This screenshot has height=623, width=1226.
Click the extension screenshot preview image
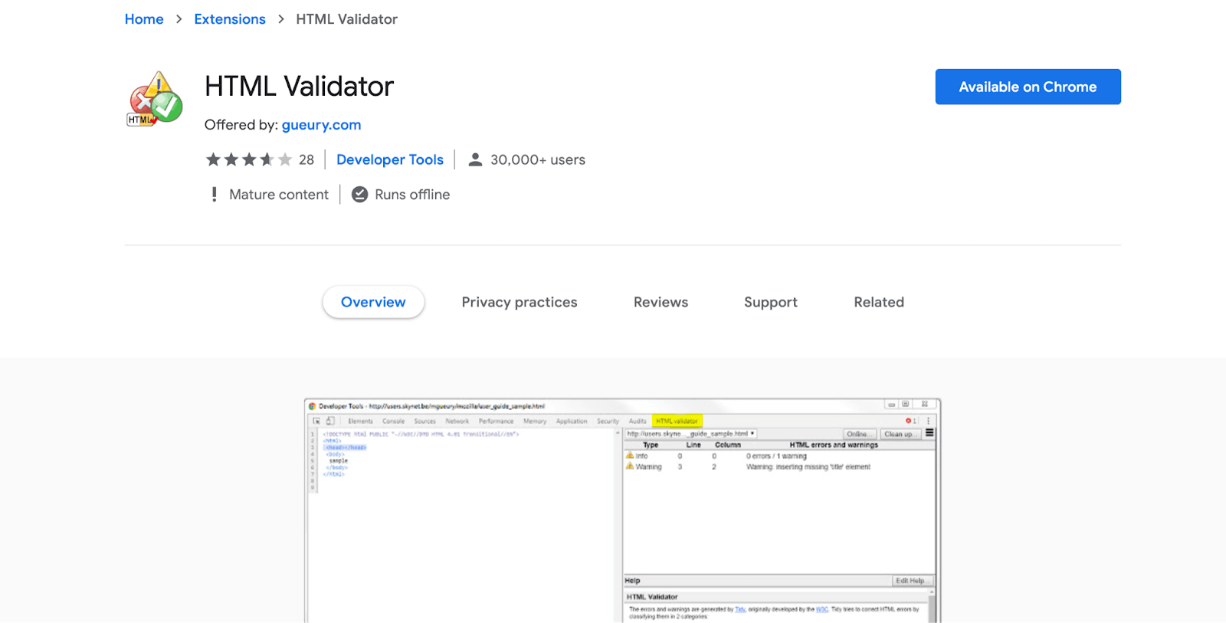click(x=622, y=510)
